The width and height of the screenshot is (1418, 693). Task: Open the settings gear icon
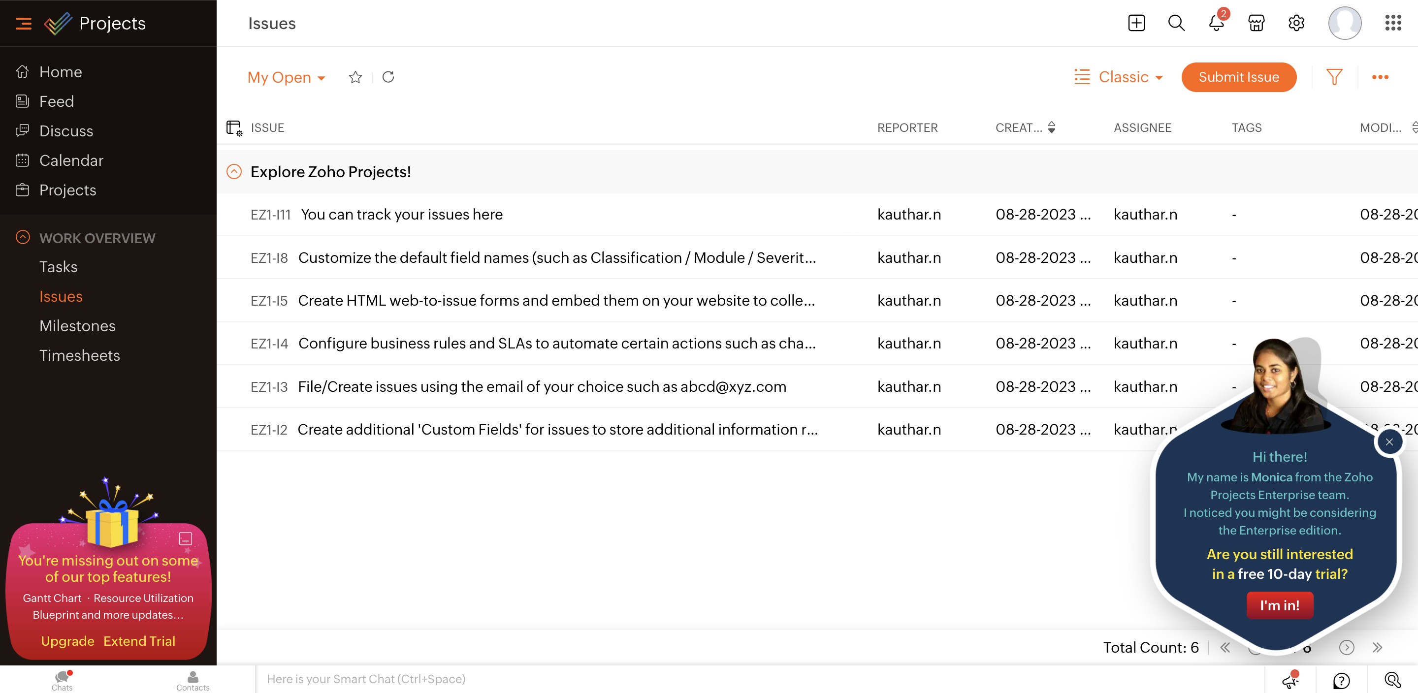click(1296, 23)
